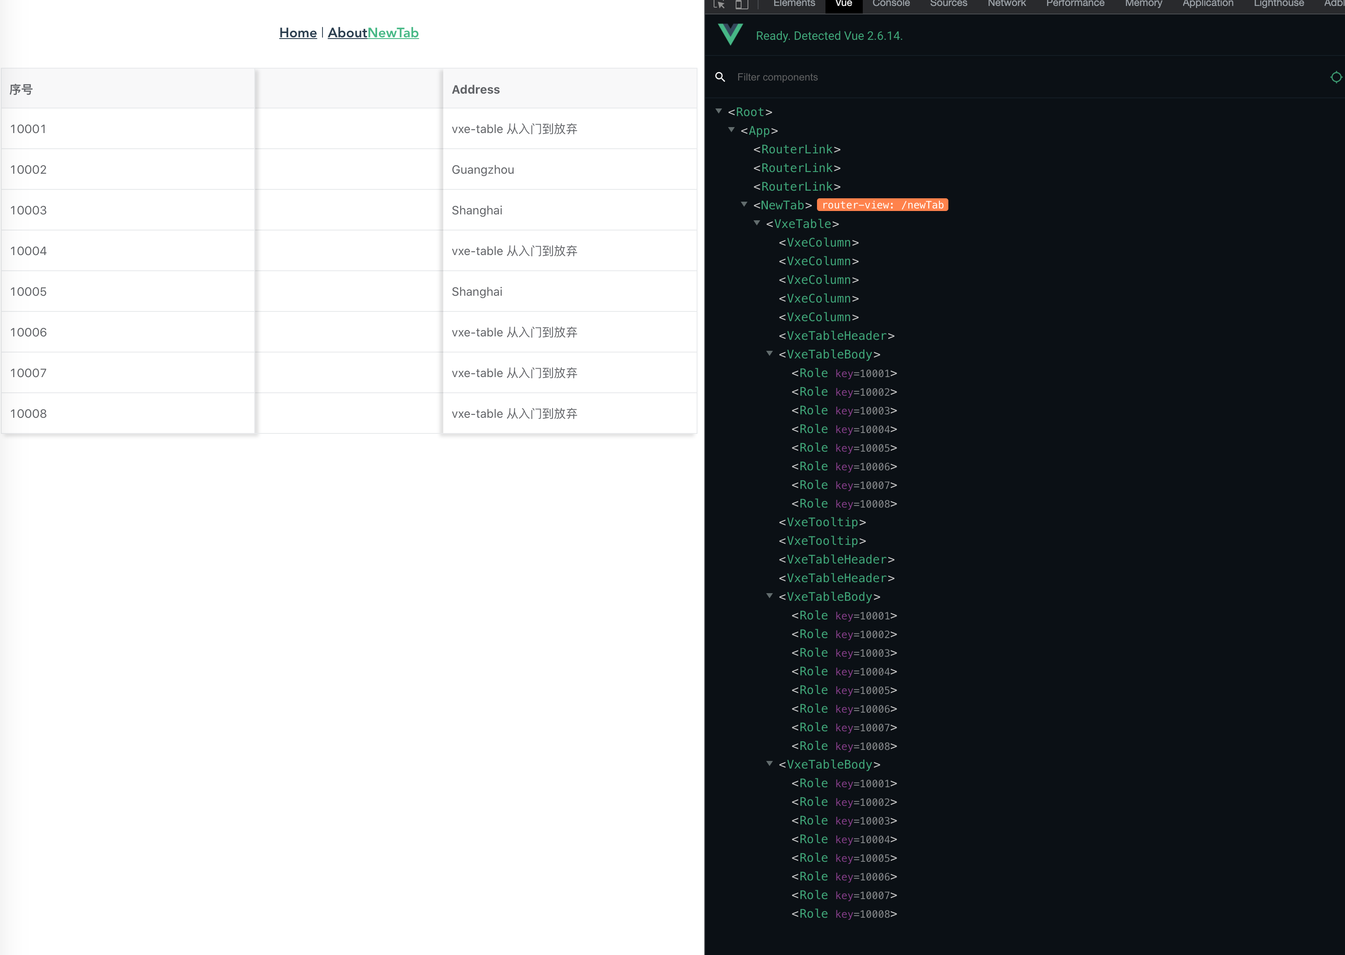Go to the Home link
Viewport: 1345px width, 955px height.
point(297,33)
